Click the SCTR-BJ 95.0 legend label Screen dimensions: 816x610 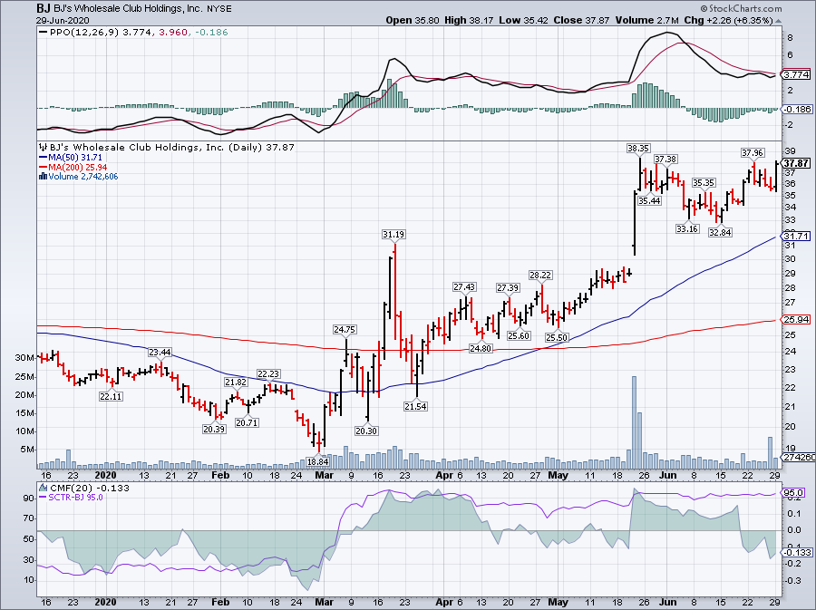[x=75, y=498]
